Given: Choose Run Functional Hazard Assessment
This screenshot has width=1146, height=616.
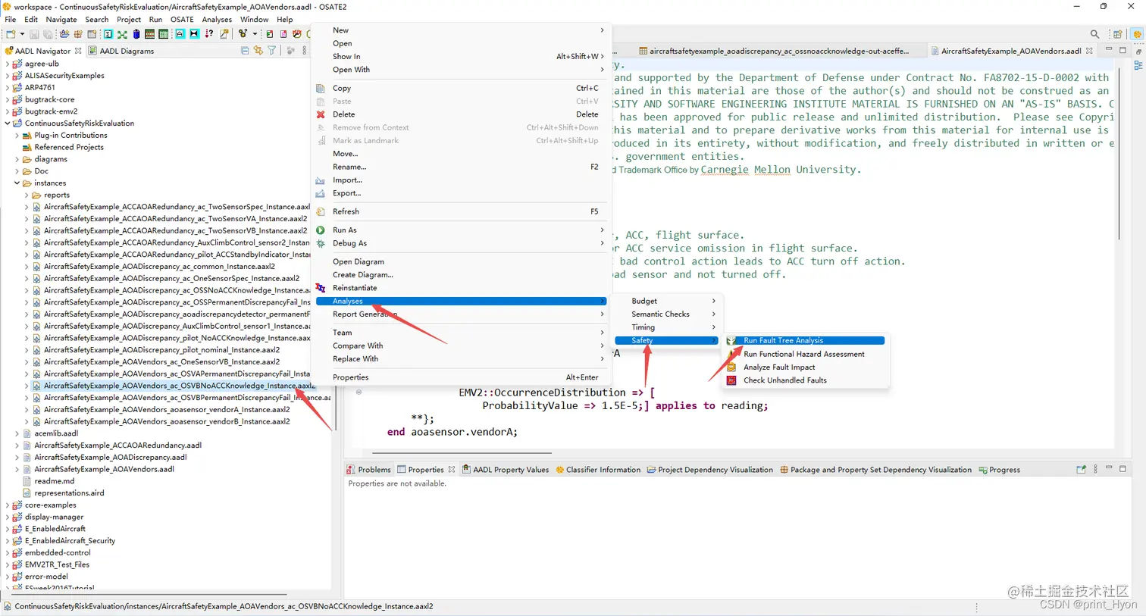Looking at the screenshot, I should (805, 354).
